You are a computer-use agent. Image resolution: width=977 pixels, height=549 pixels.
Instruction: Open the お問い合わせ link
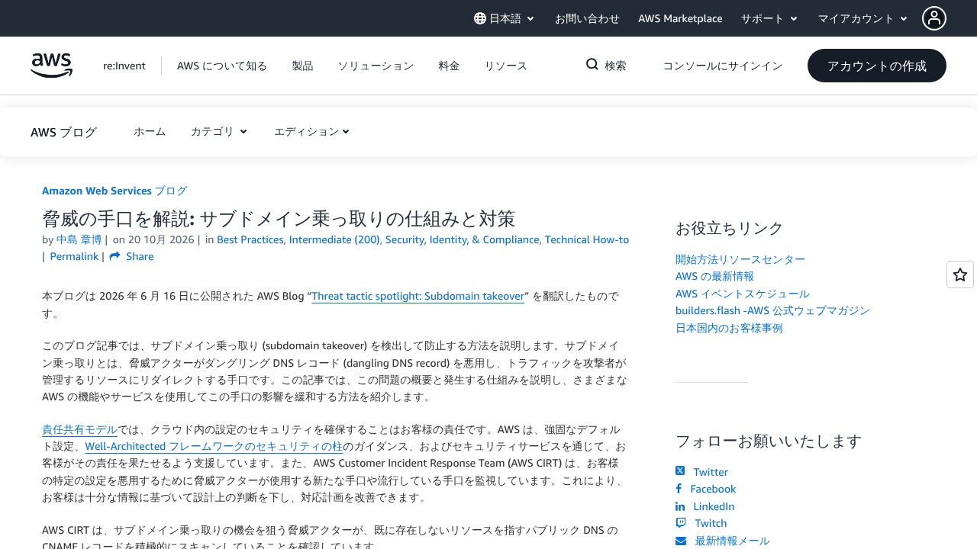(587, 18)
